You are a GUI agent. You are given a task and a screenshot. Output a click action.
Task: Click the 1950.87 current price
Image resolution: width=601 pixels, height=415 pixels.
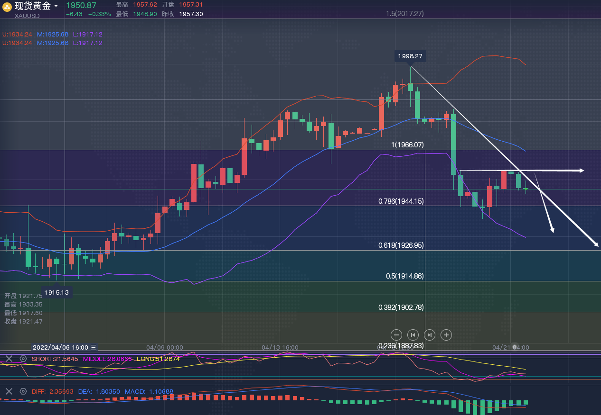click(81, 5)
